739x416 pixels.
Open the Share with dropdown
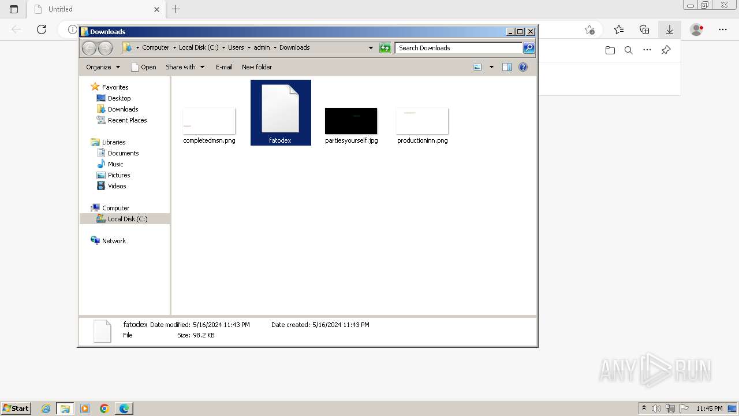coord(185,67)
